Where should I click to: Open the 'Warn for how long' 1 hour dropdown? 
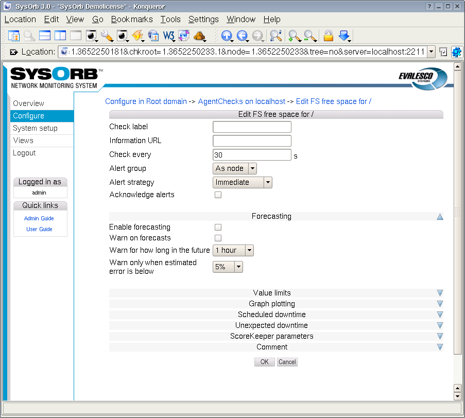click(233, 250)
